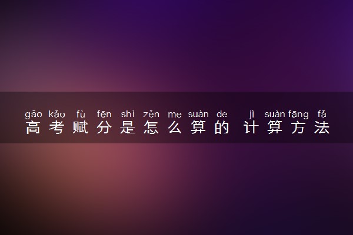Screen dimensions: 353x235
Task: Click the pinyin label fǎ
Action: 322,114
